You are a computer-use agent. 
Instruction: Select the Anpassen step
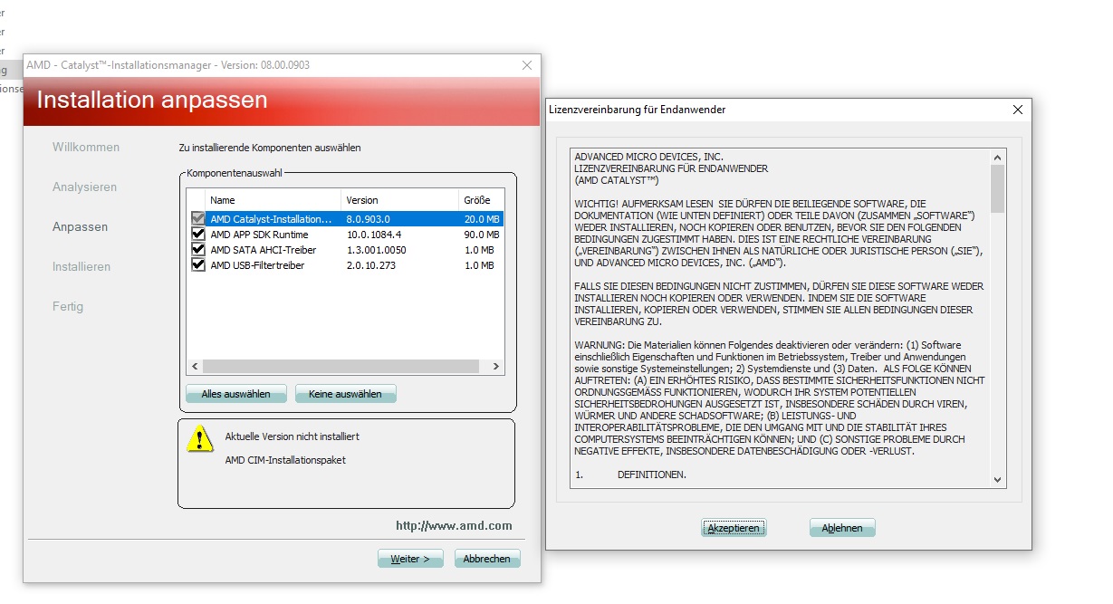click(80, 226)
